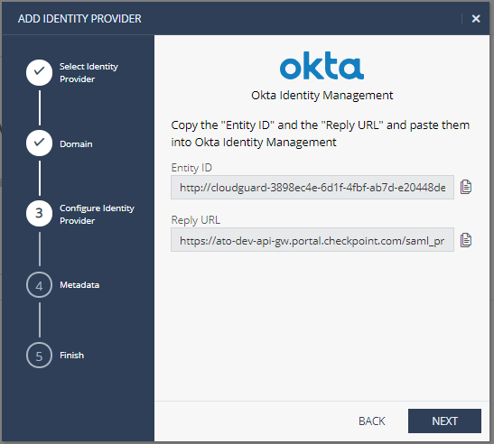Screen dimensions: 494x444
Task: Click the NEXT button
Action: pyautogui.click(x=444, y=421)
